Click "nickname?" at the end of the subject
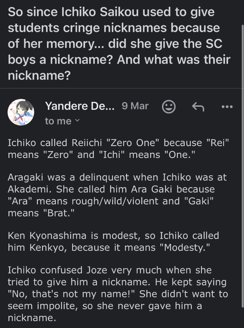 [39, 75]
